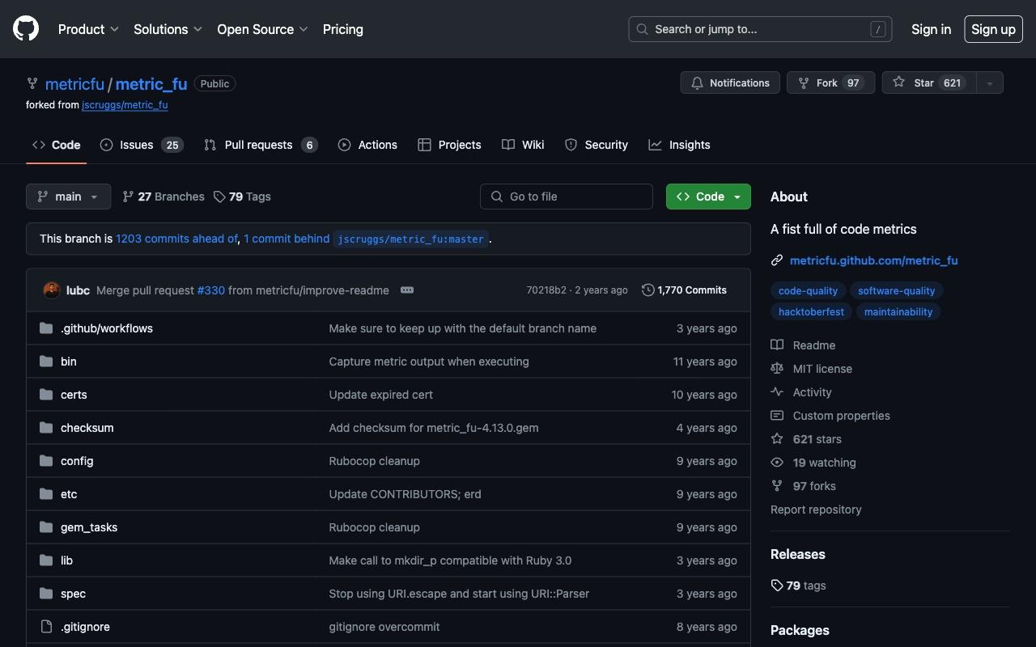Select the hacktoberfest topic tag
Viewport: 1036px width, 647px height.
point(811,311)
